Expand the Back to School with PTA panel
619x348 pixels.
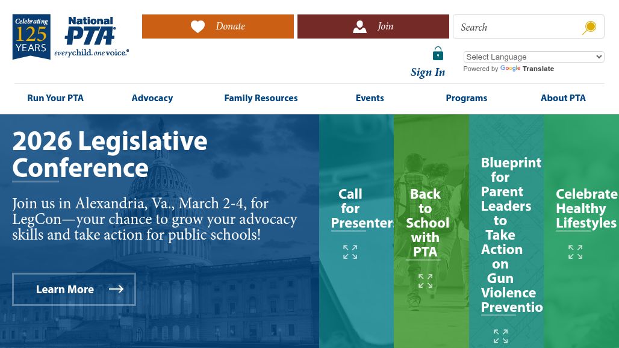(425, 281)
